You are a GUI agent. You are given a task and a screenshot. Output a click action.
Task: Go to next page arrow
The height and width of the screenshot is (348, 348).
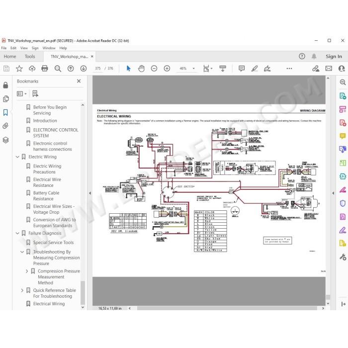[x=84, y=69]
